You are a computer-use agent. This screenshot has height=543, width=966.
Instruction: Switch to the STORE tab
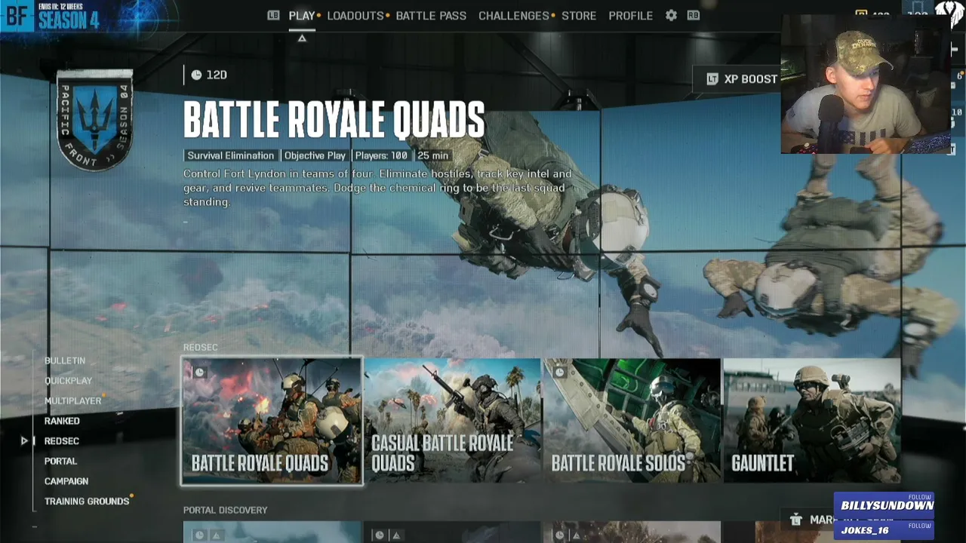tap(579, 15)
